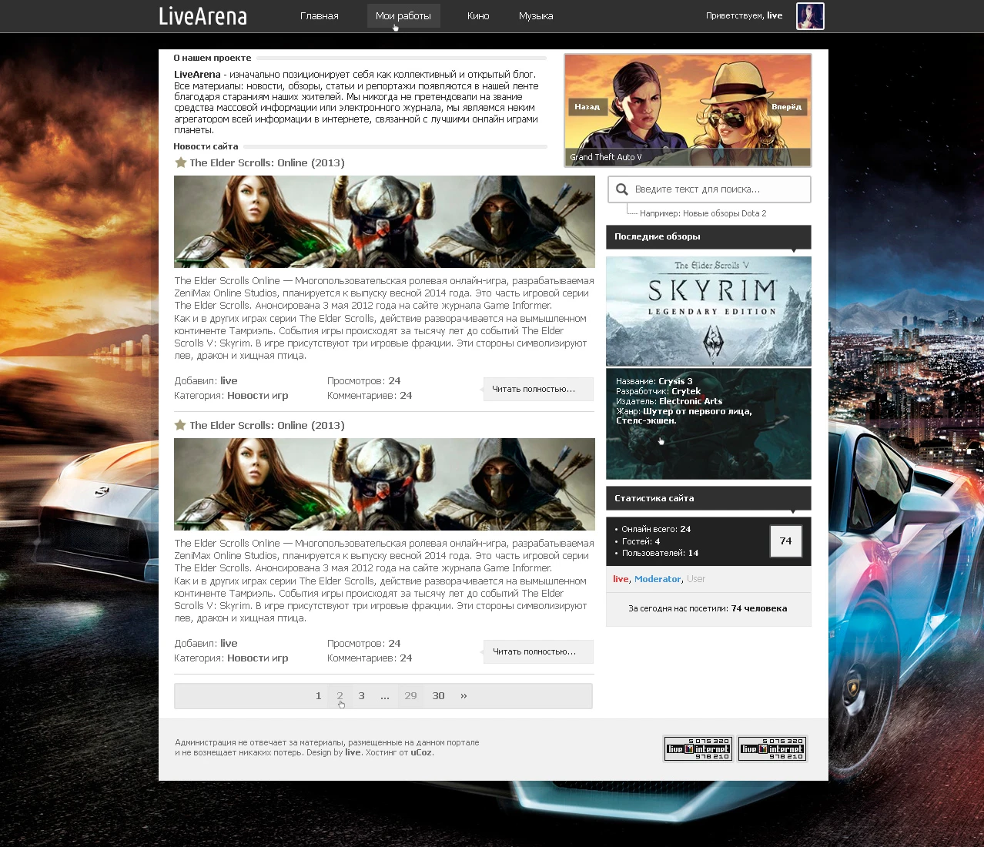The width and height of the screenshot is (984, 847).
Task: Go to previous slide with Назад
Action: [587, 107]
